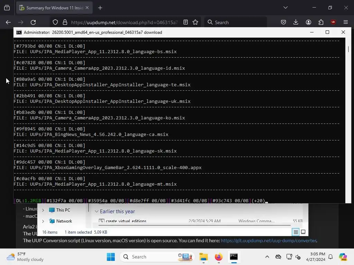Open Copilot preview icon
Screen dimensions: 354x265
pyautogui.click(x=343, y=257)
